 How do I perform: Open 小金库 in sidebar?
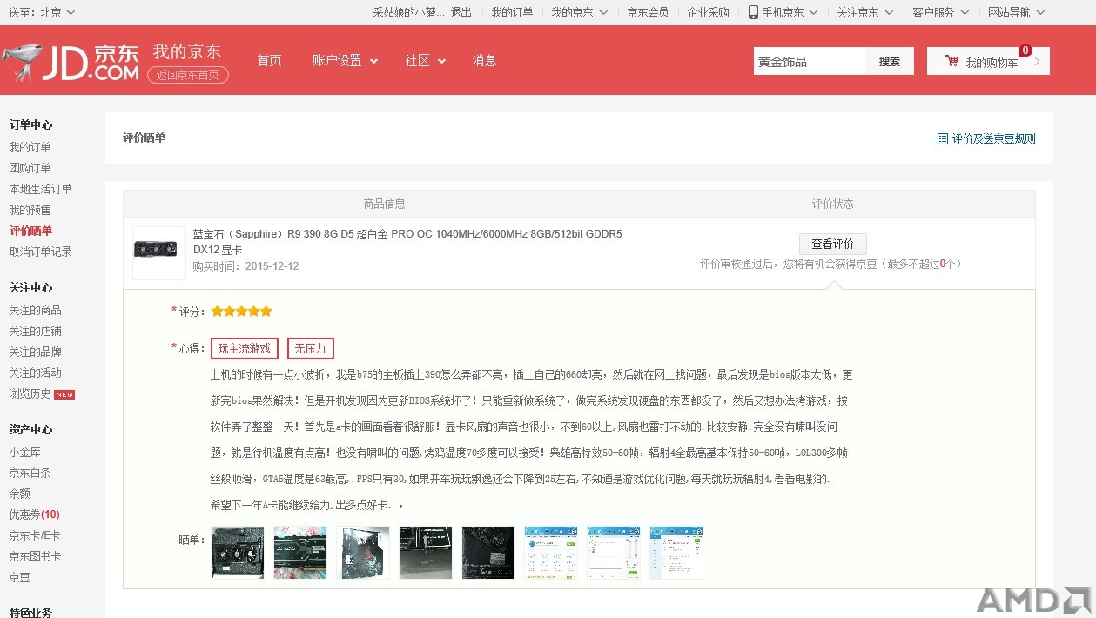[x=25, y=452]
